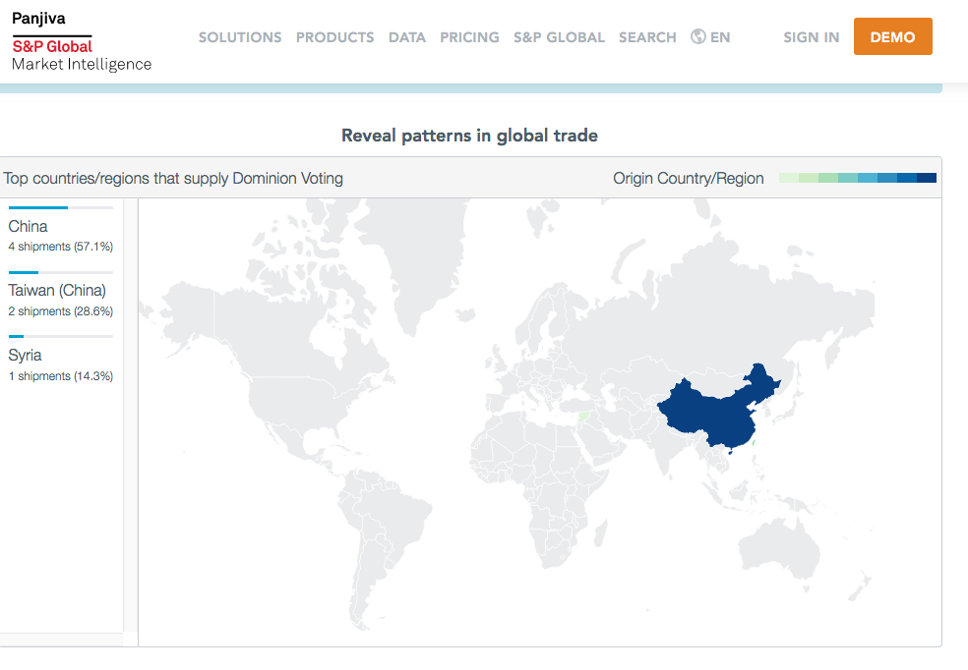This screenshot has width=968, height=670.
Task: Click Taiwan island on the map
Action: [x=754, y=442]
